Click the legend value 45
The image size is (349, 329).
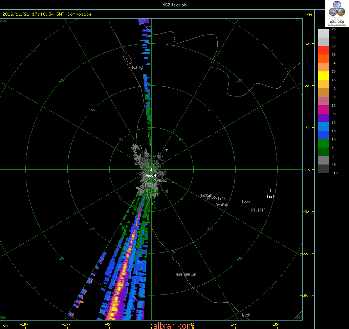pos(333,80)
